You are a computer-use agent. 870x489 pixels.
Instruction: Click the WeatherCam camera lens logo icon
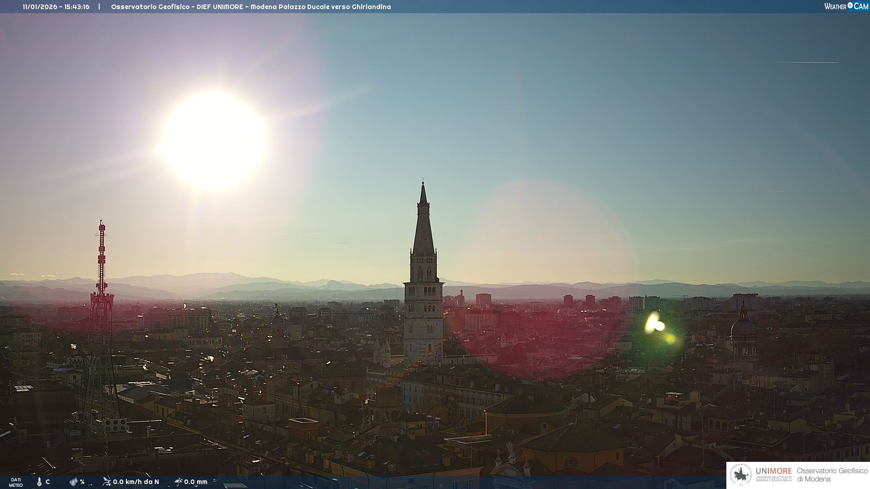pyautogui.click(x=850, y=5)
